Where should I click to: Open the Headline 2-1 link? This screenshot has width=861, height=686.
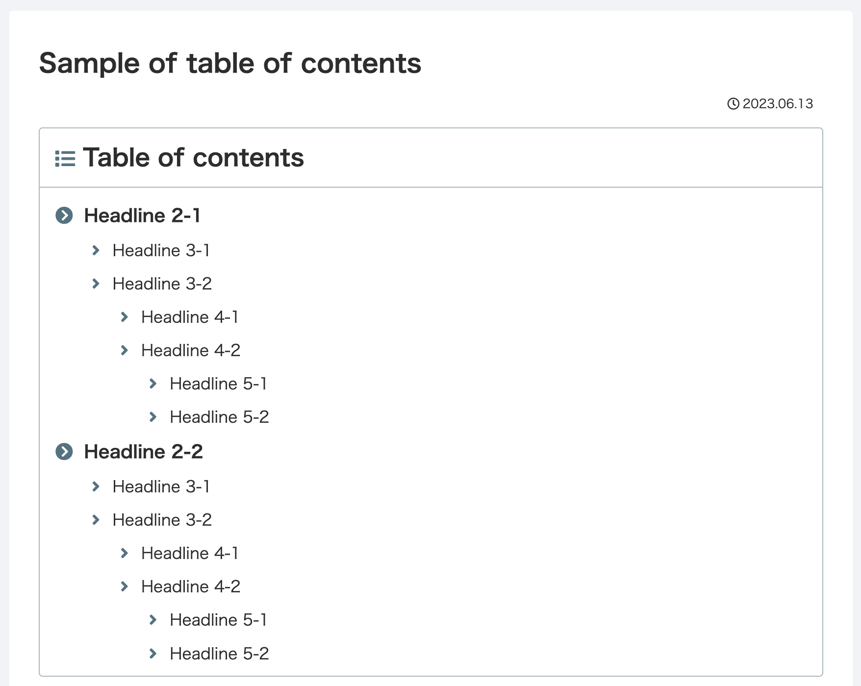coord(142,215)
